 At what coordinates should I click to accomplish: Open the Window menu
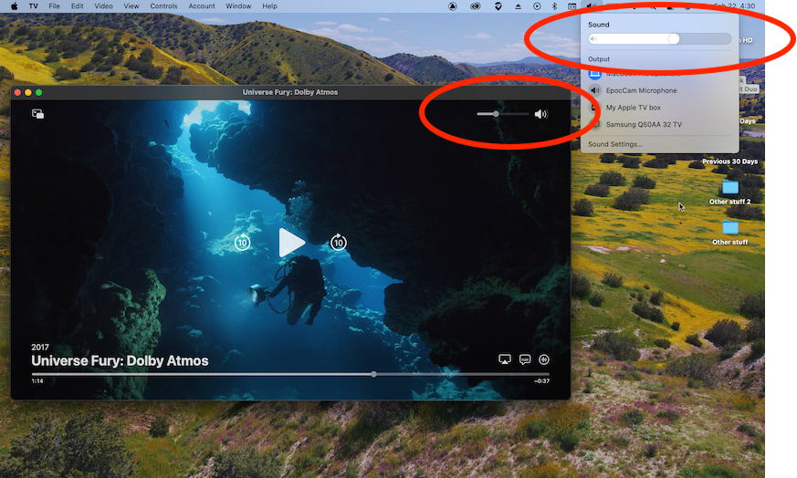click(x=238, y=6)
